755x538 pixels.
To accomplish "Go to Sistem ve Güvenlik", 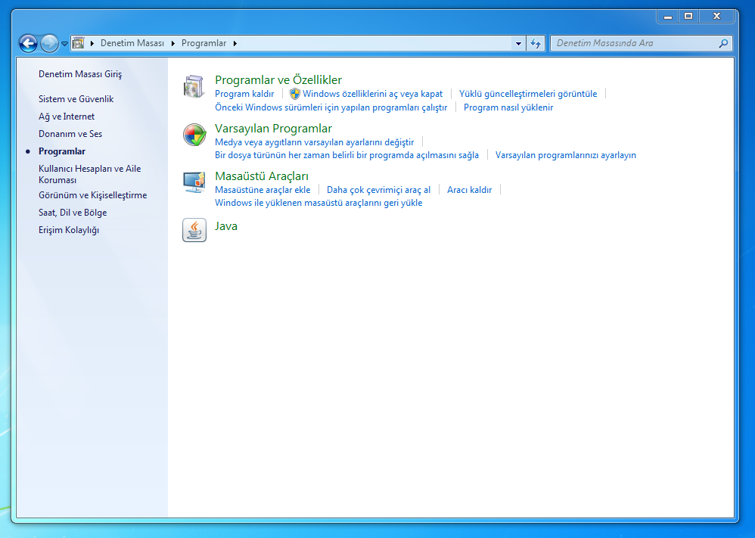I will (76, 99).
